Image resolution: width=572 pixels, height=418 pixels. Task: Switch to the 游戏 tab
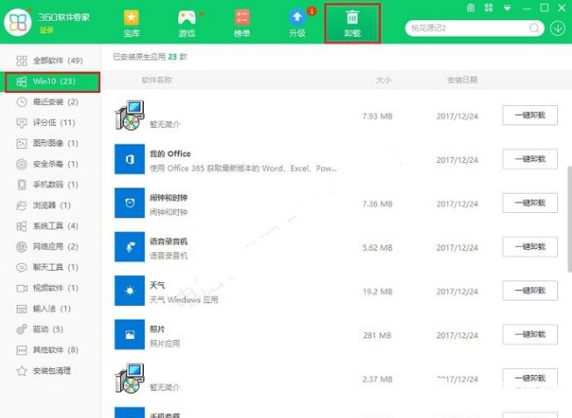187,24
